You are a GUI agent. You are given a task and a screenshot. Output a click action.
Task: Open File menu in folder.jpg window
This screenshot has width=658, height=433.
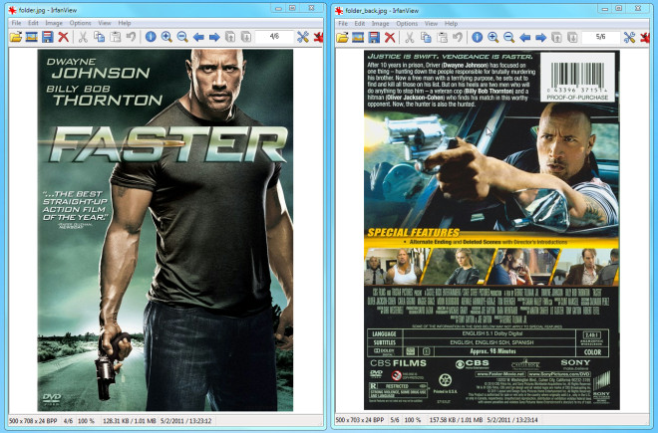16,23
